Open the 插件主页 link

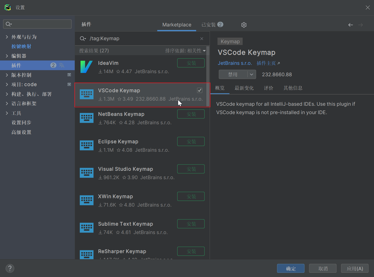click(266, 63)
